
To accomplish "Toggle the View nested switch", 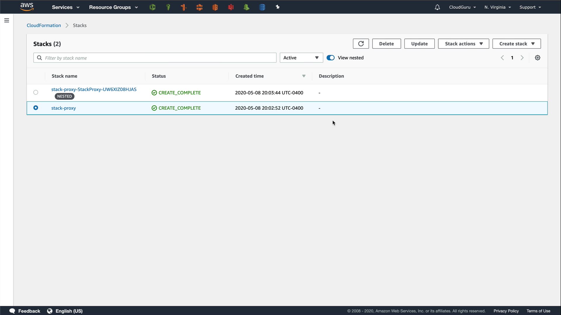I will (x=330, y=58).
